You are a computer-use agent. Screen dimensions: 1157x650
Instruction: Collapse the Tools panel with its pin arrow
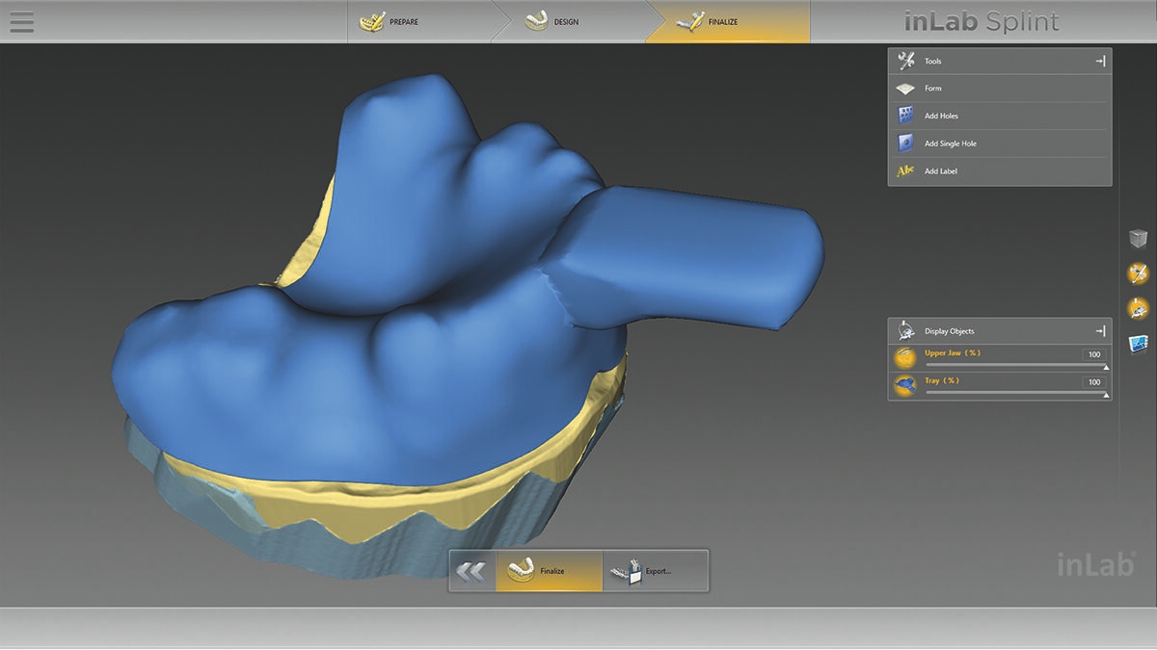tap(1100, 61)
